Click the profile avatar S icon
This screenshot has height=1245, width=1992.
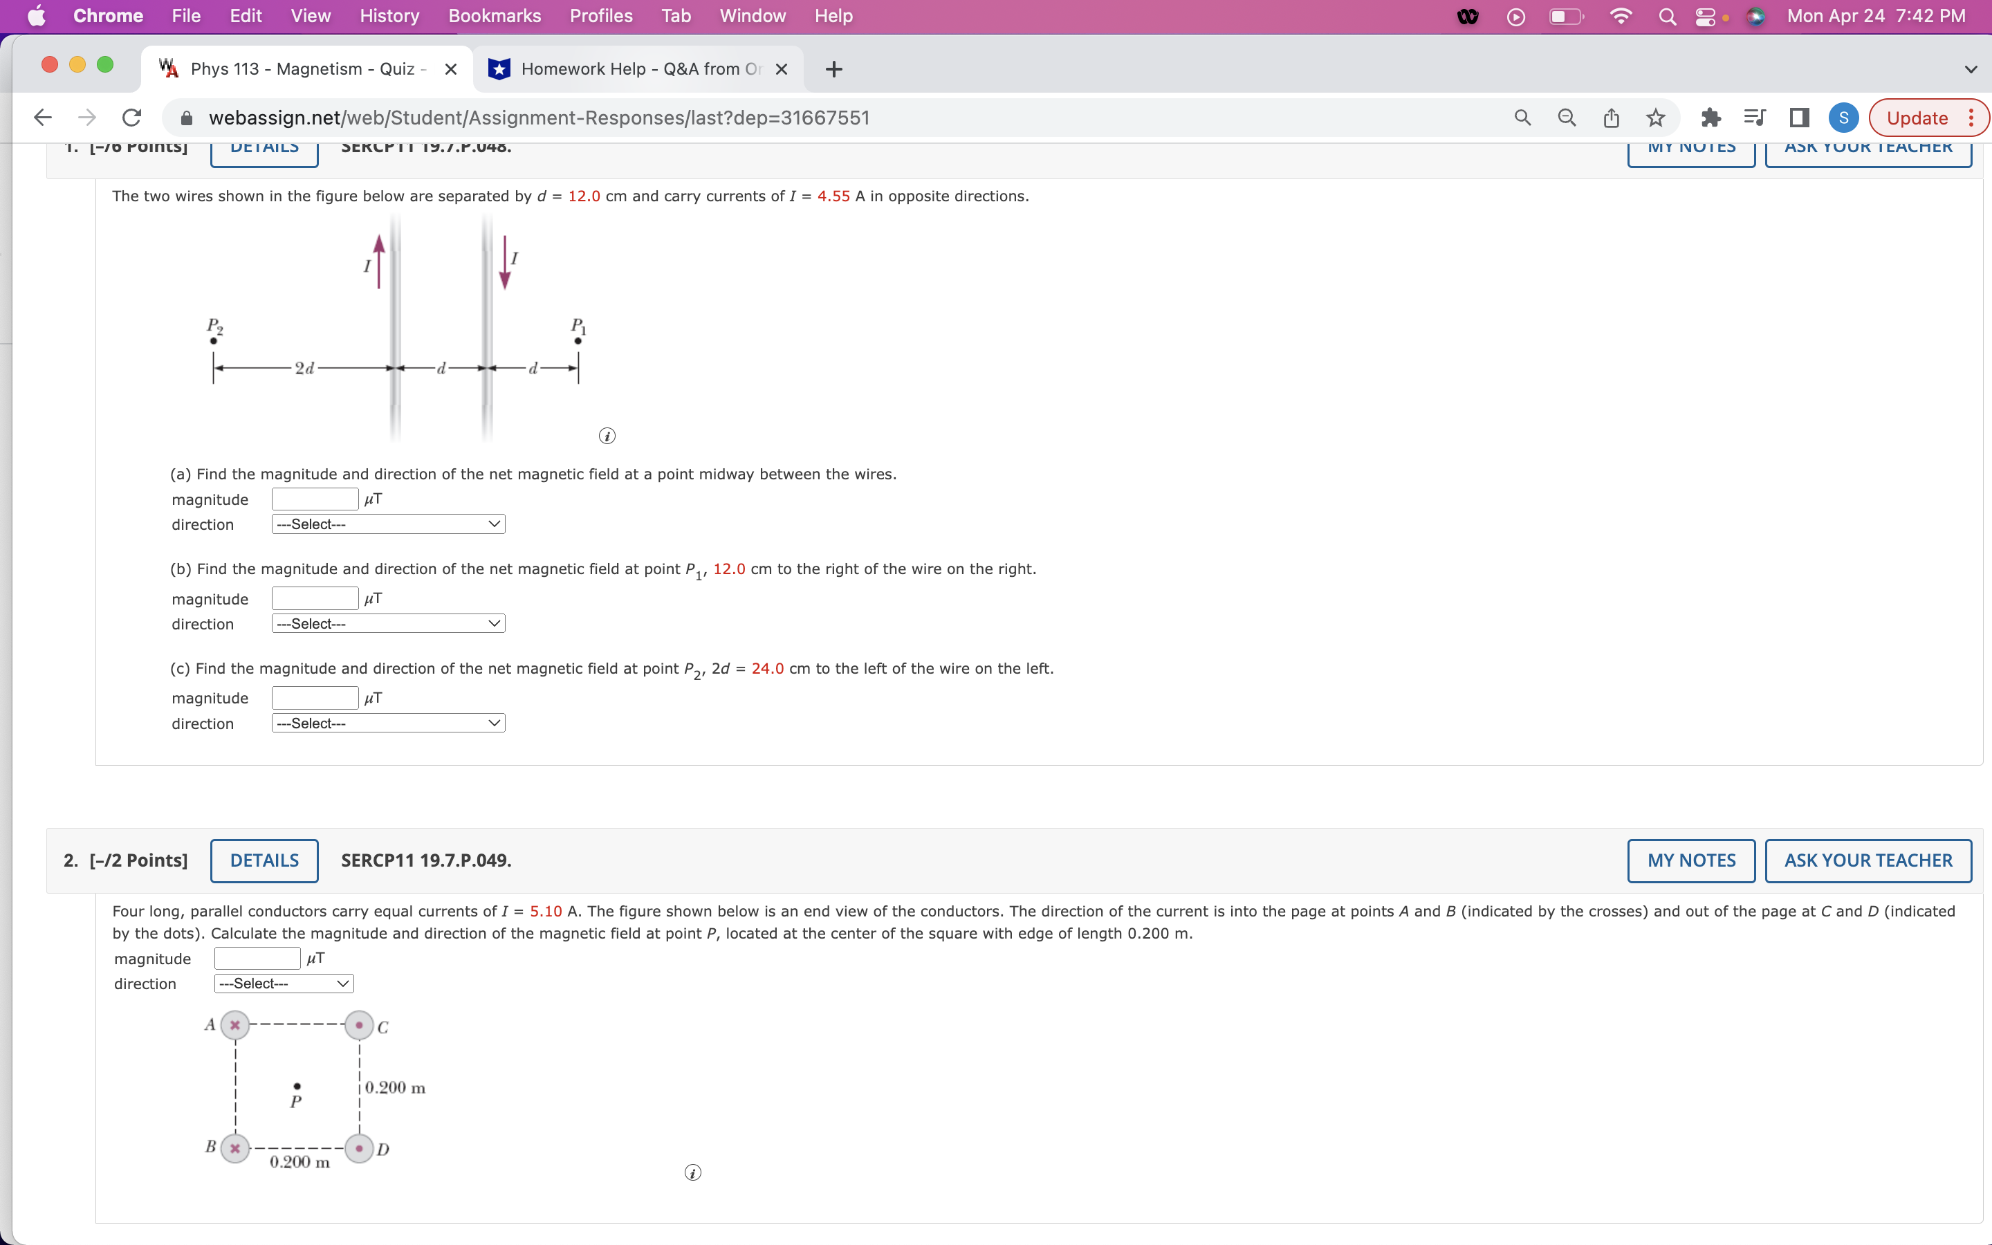click(x=1843, y=117)
